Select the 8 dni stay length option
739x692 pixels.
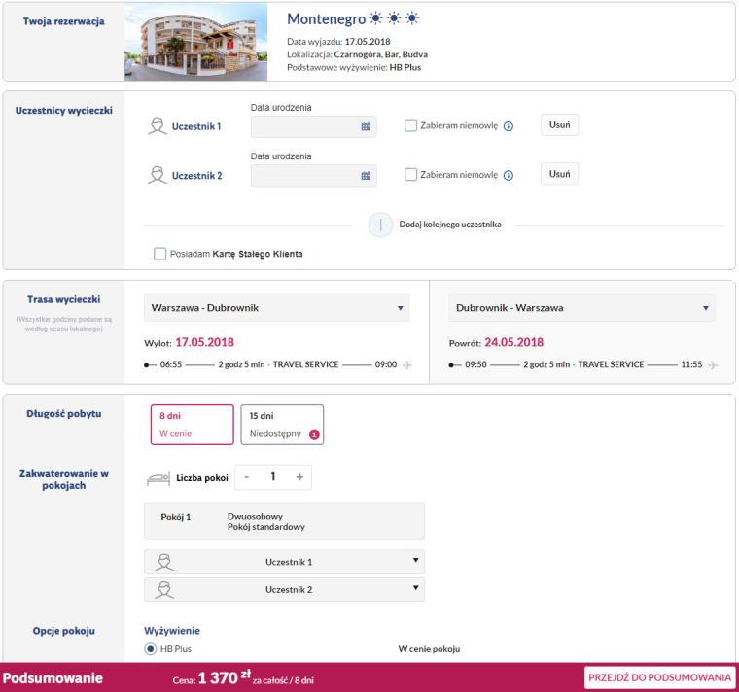click(193, 425)
